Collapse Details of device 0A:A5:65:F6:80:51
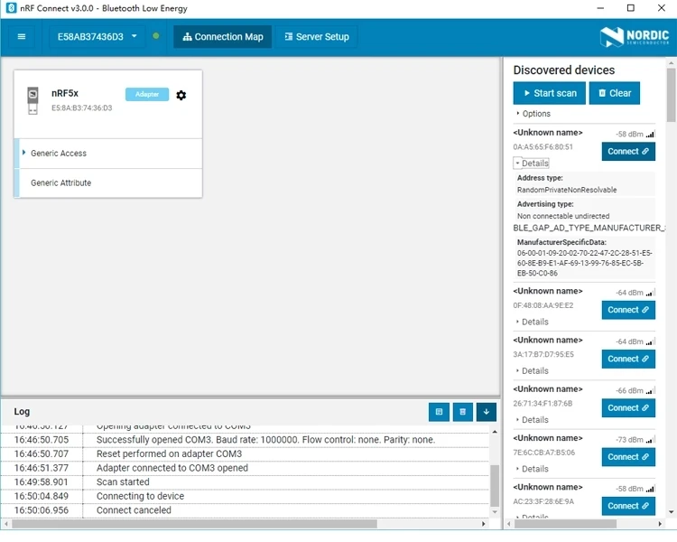 coord(532,164)
